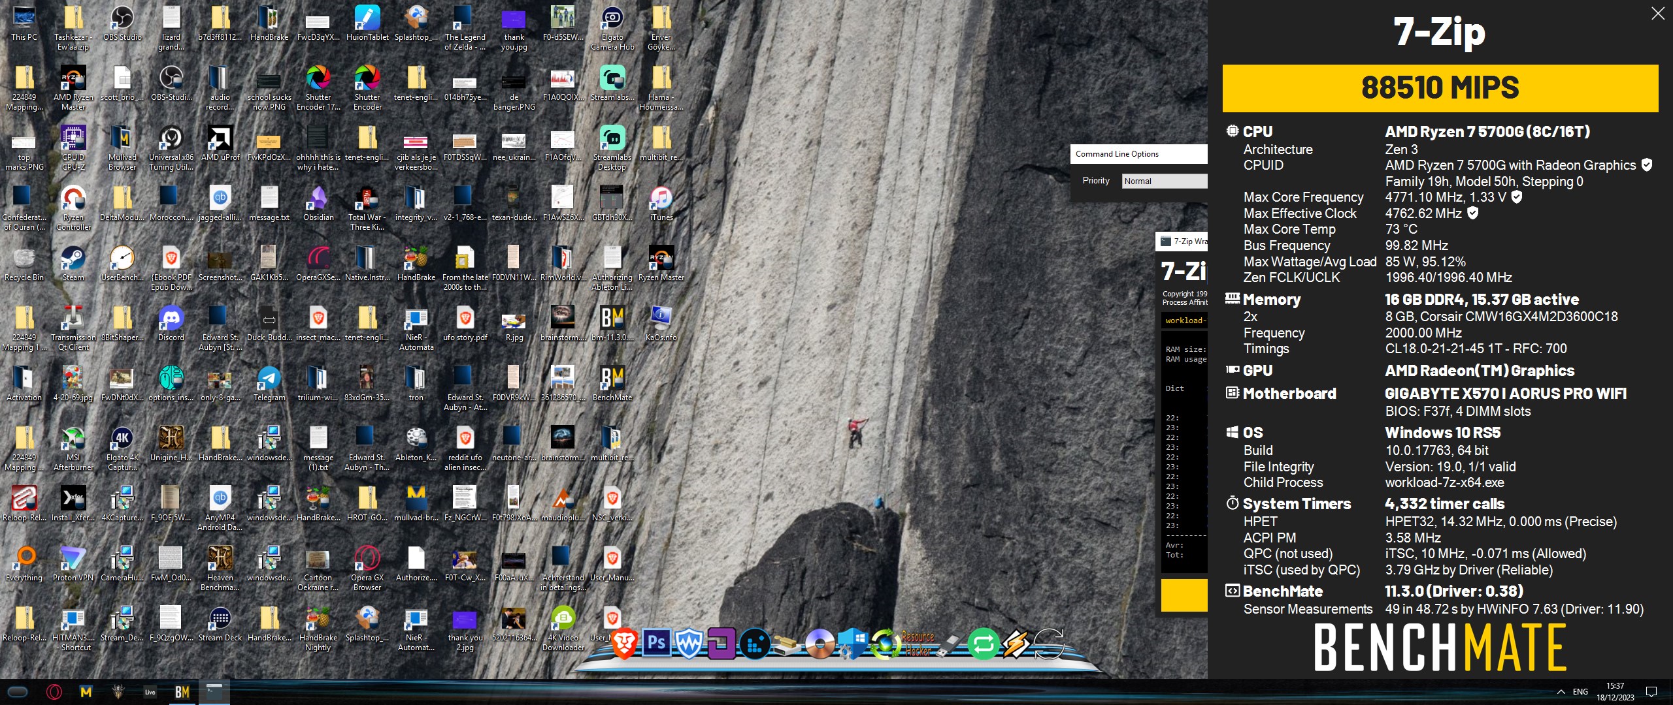Screen dimensions: 1673x705
Task: Select the 7-Zip Wrapper window title bar
Action: point(1182,242)
